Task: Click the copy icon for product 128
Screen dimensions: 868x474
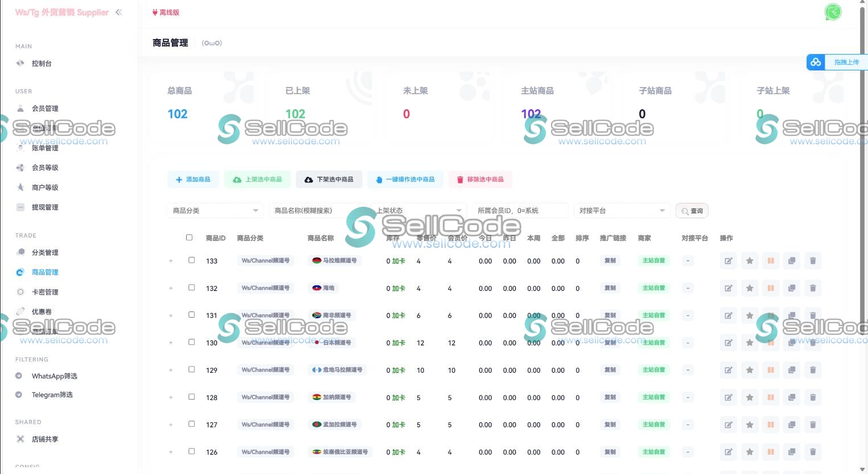Action: 792,397
